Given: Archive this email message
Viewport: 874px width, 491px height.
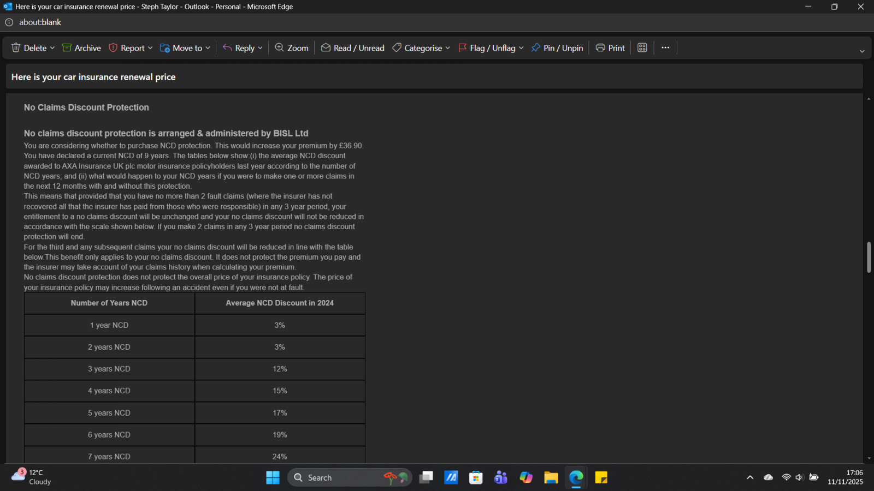Looking at the screenshot, I should 81,48.
